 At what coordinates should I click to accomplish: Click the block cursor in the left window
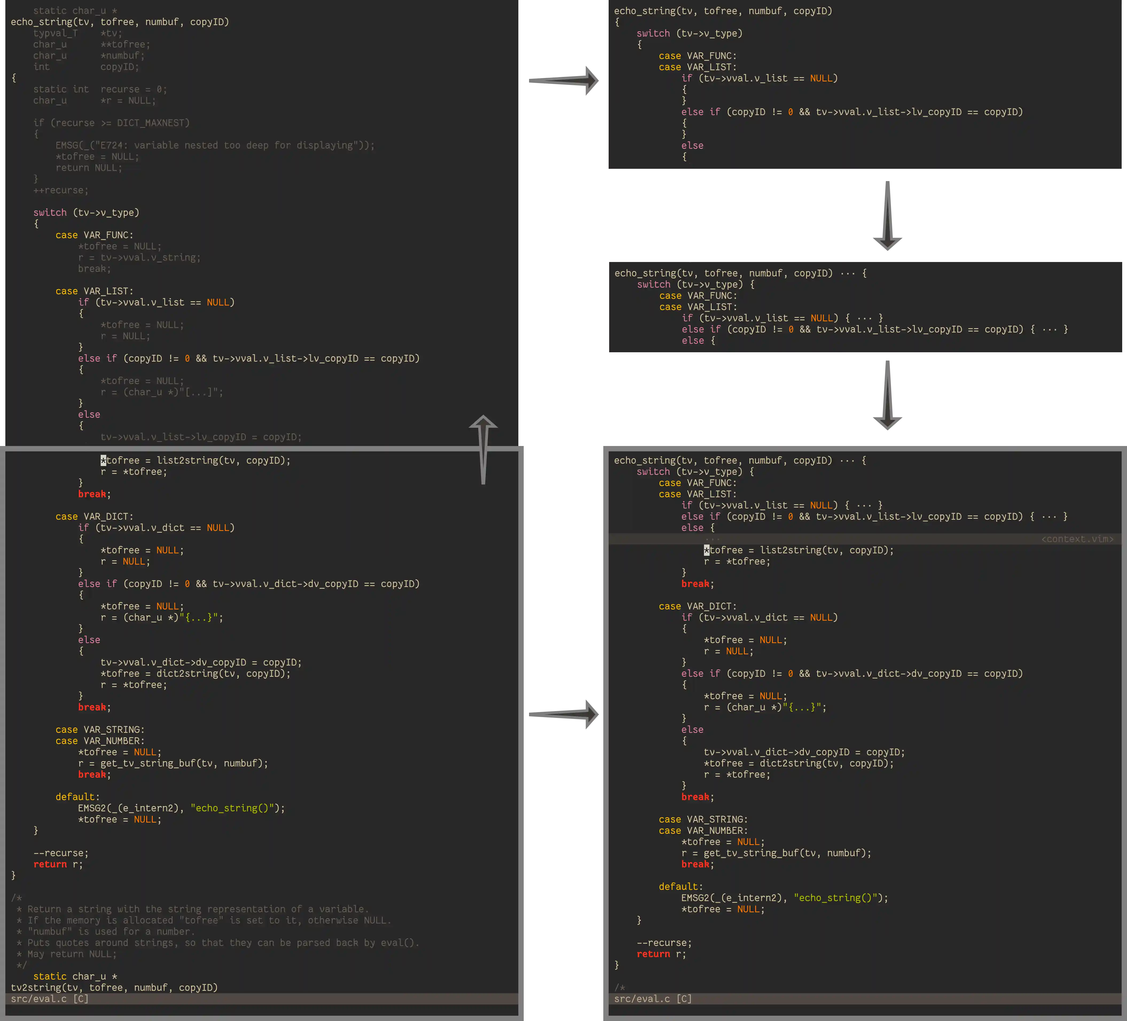point(103,460)
